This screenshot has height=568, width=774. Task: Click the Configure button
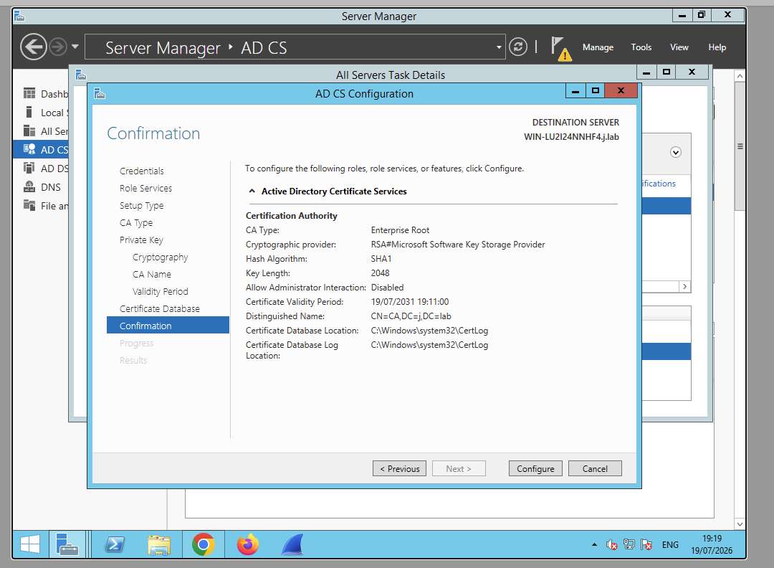(x=535, y=469)
